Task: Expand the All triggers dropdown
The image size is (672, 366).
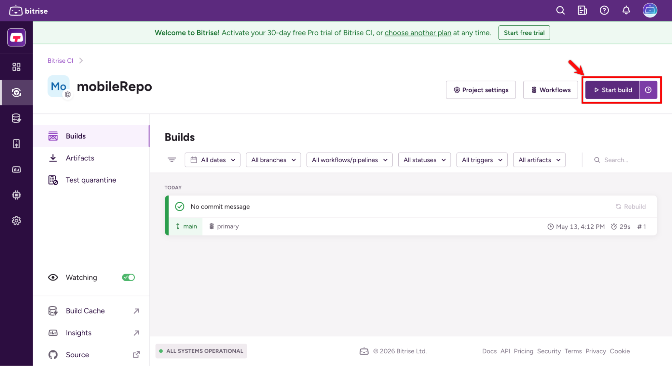Action: click(x=482, y=160)
